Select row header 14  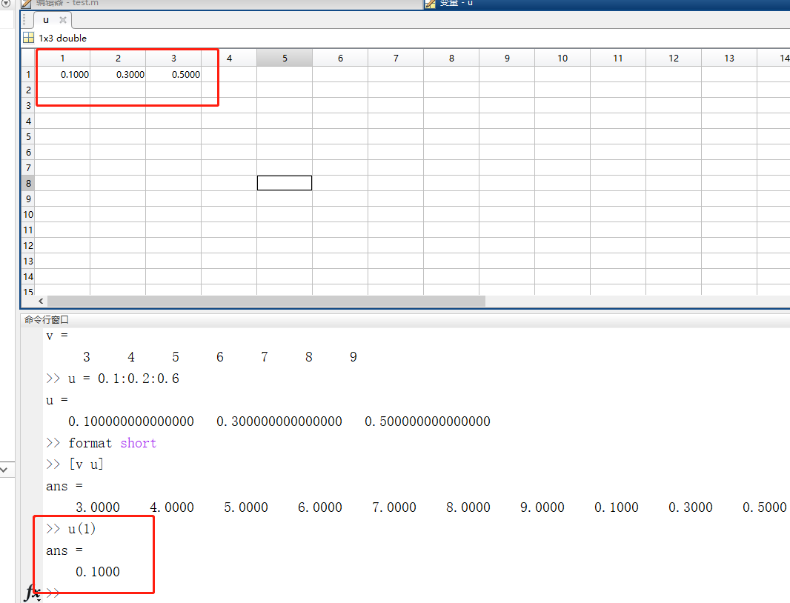tap(28, 276)
